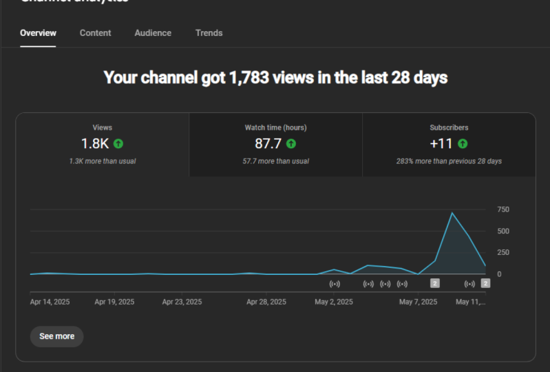This screenshot has height=372, width=550.
Task: Click the 500 y-axis label
Action: point(503,231)
